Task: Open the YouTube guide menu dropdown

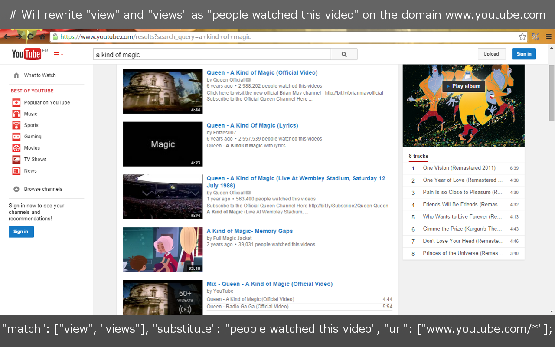Action: coord(58,54)
